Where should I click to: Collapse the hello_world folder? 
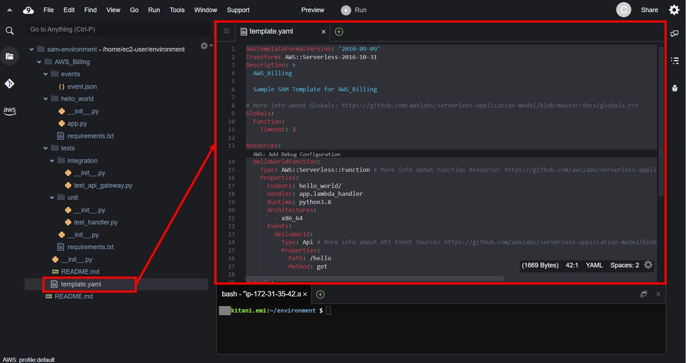[46, 99]
